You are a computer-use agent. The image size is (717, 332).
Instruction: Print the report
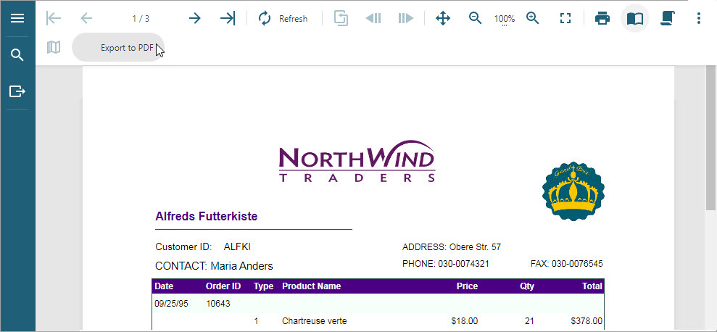pos(602,19)
